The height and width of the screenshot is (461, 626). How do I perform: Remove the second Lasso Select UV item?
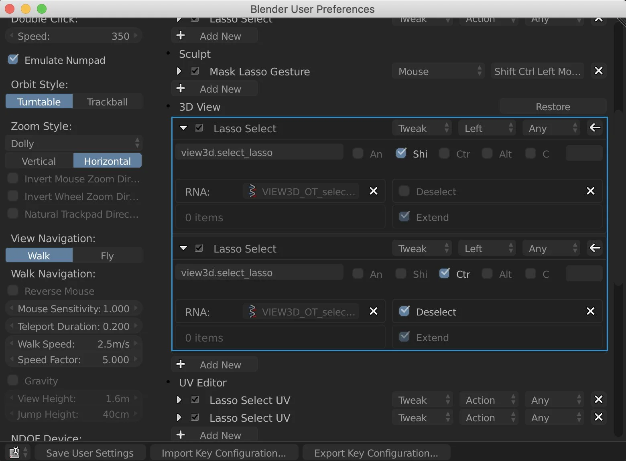click(x=598, y=417)
